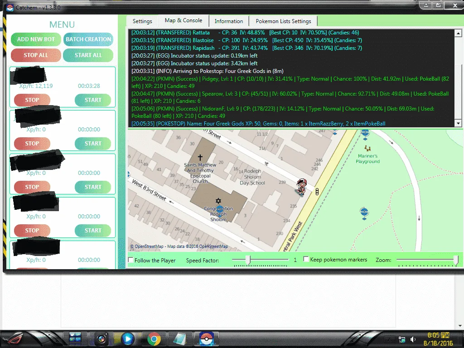Screen dimensions: 464x348
Task: Click the Speed Factor slider handle
Action: (x=248, y=260)
